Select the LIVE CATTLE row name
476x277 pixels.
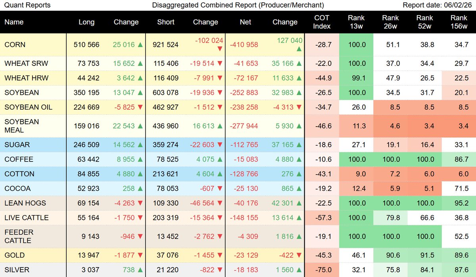[x=26, y=218]
